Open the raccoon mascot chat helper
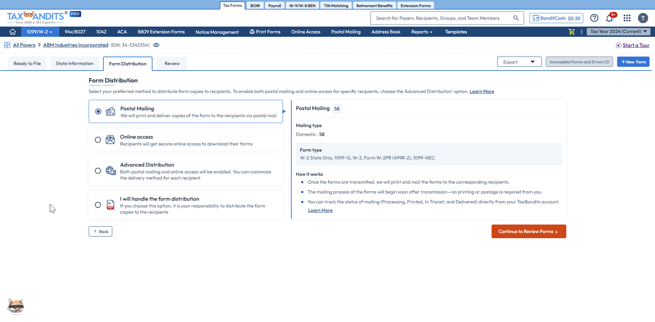655x322 pixels. coord(16,306)
